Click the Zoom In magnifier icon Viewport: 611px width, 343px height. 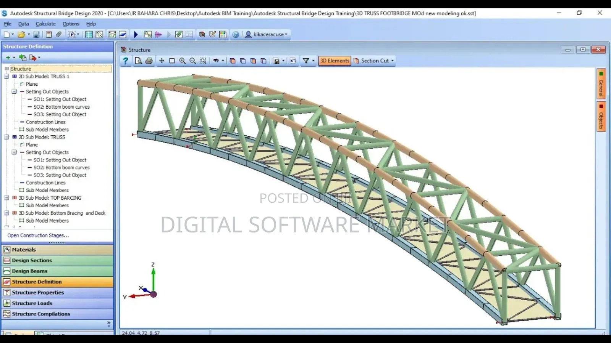coord(182,61)
